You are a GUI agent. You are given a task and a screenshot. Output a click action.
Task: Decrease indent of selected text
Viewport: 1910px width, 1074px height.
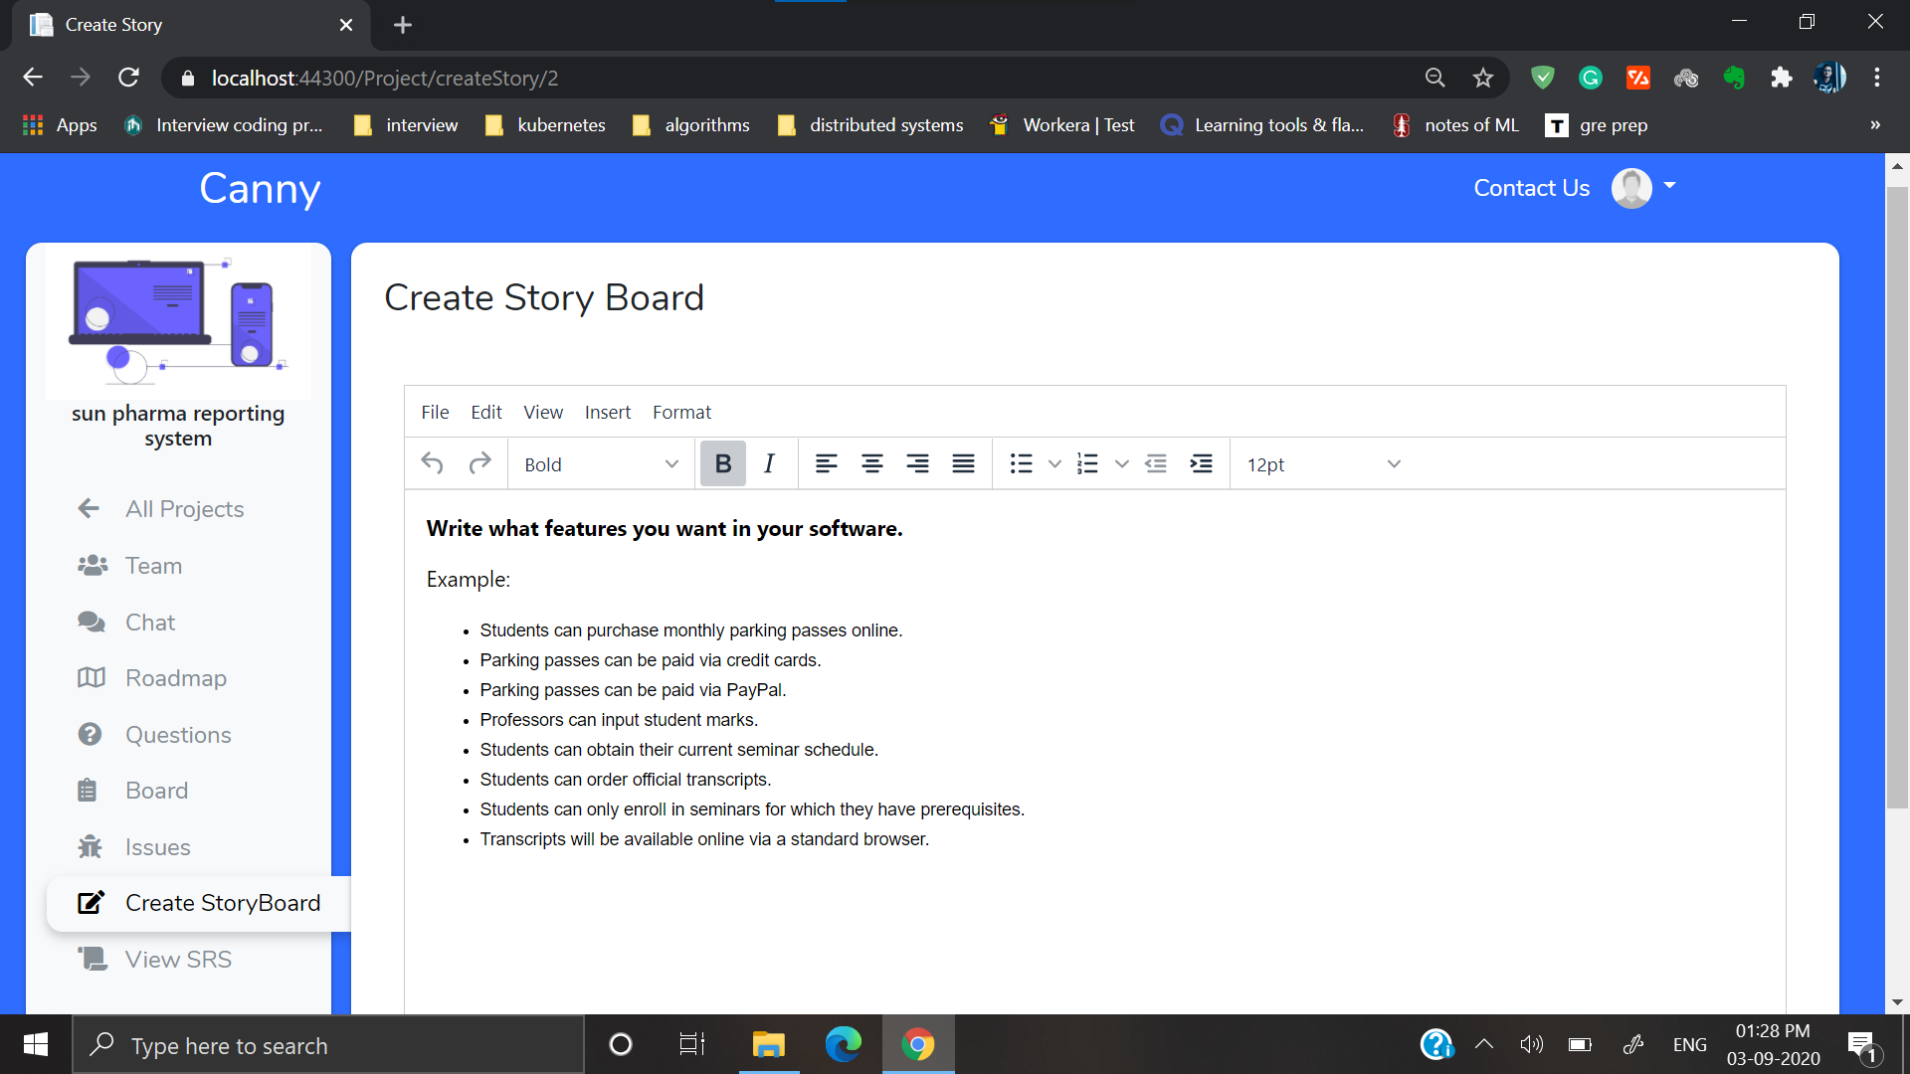1156,463
